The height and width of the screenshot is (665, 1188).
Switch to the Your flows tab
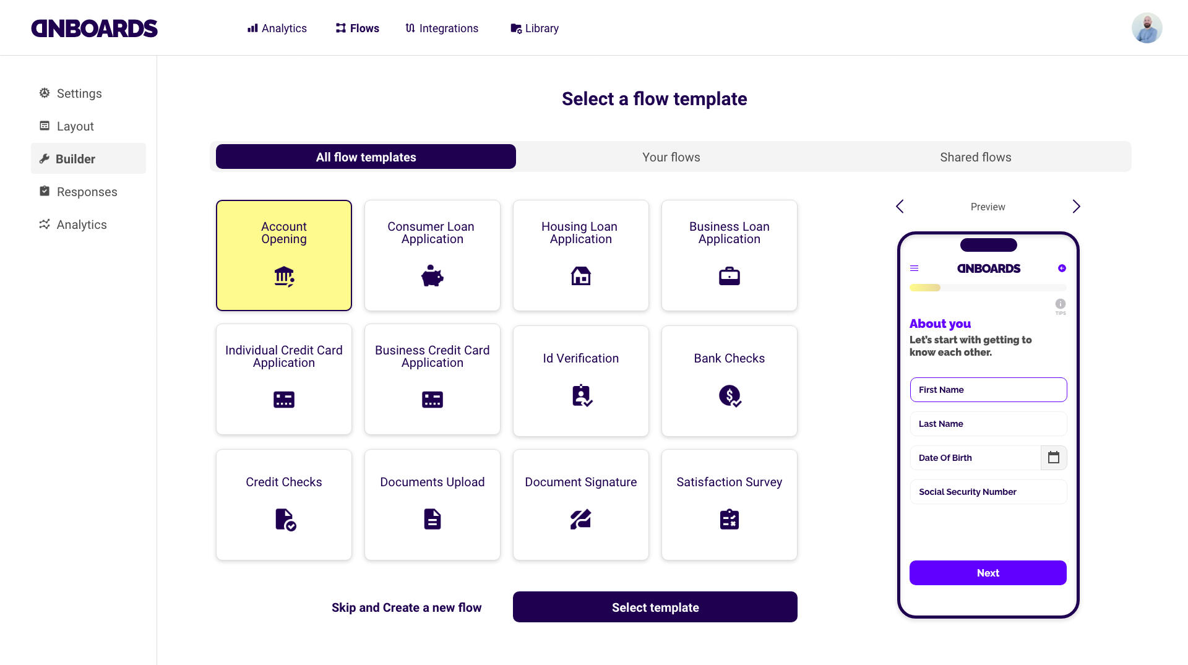point(671,157)
